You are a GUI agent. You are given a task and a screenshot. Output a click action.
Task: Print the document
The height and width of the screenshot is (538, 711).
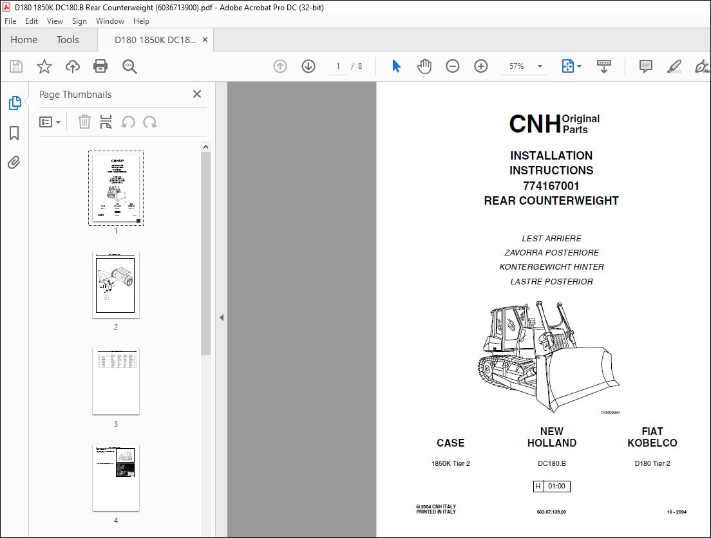click(x=100, y=67)
